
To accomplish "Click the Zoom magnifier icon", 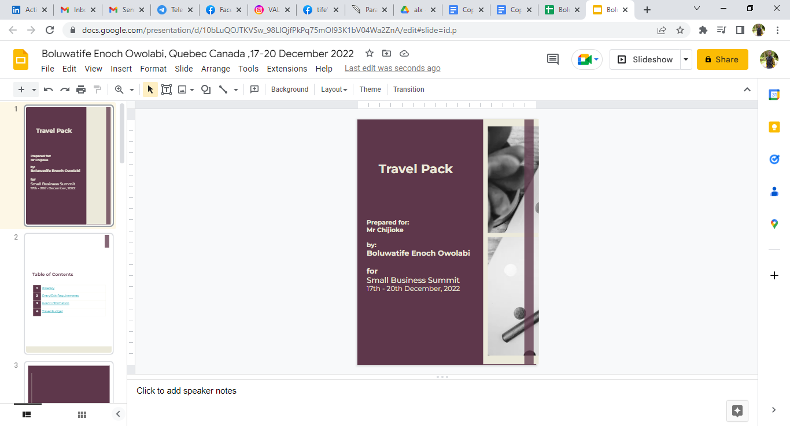I will [x=119, y=89].
